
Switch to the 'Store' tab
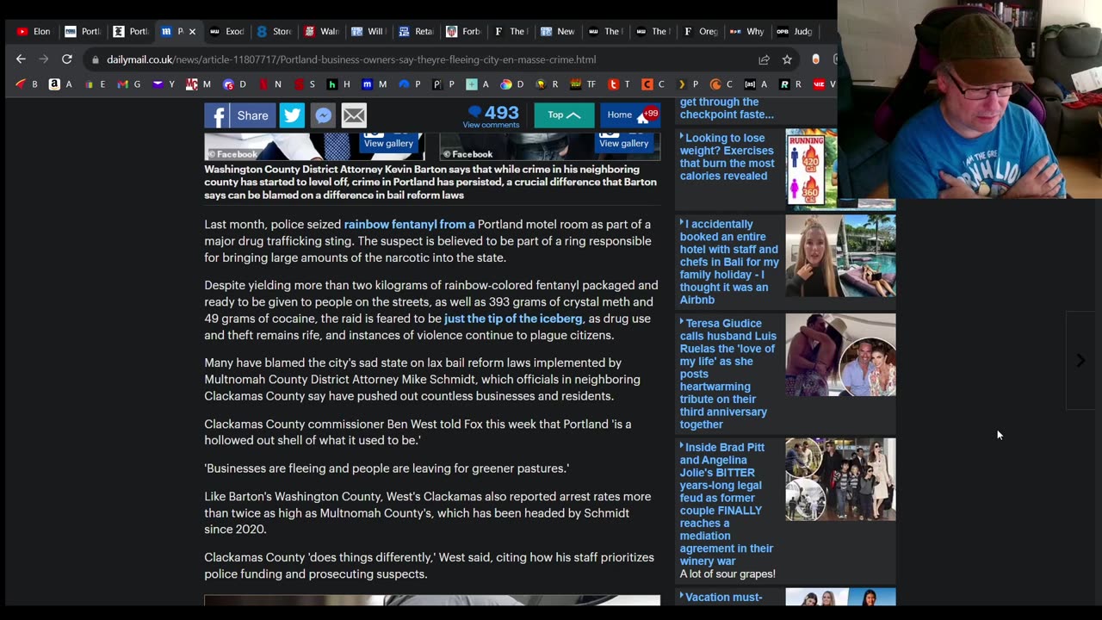(275, 31)
